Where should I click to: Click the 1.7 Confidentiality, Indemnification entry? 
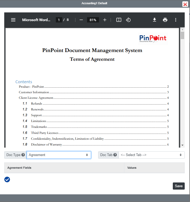[x=96, y=139]
